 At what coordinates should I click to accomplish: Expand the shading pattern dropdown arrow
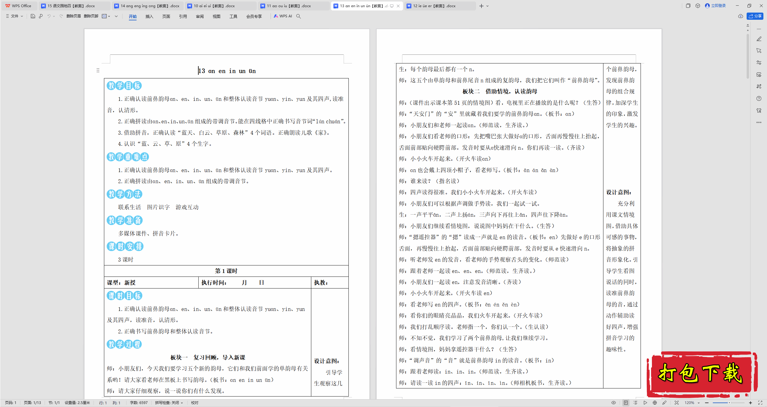(109, 16)
